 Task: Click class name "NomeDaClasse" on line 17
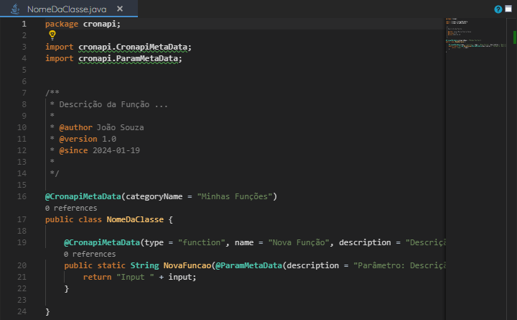click(x=135, y=219)
